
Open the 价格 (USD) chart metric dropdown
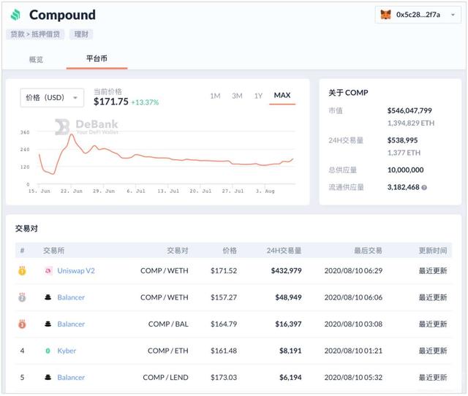click(x=52, y=97)
